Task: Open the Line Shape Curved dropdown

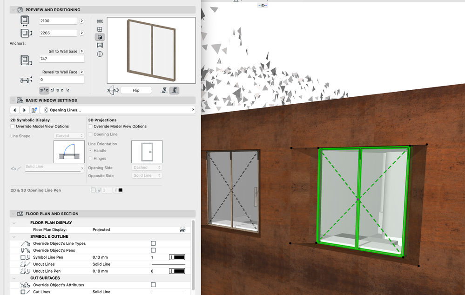Action: (69, 135)
